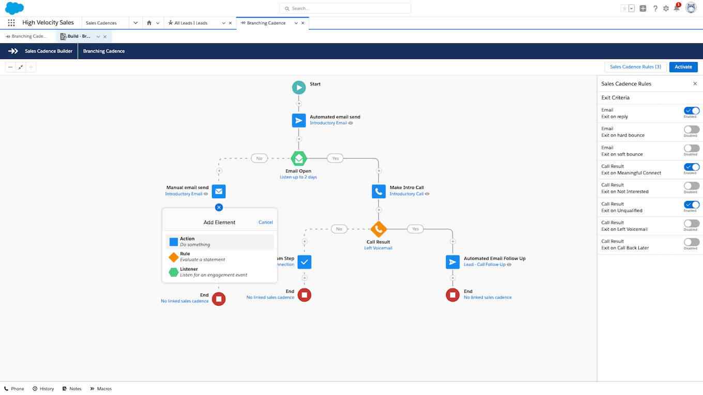Zoom out the canvas with minus button
This screenshot has width=703, height=395.
click(10, 67)
